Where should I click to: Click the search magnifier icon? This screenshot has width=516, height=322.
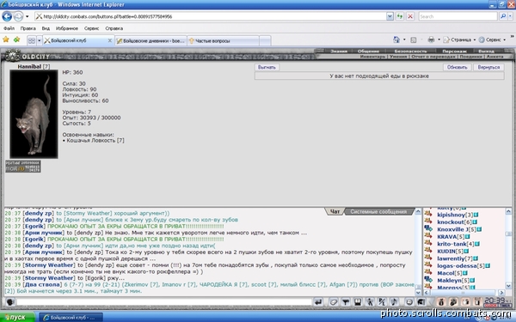click(x=502, y=16)
